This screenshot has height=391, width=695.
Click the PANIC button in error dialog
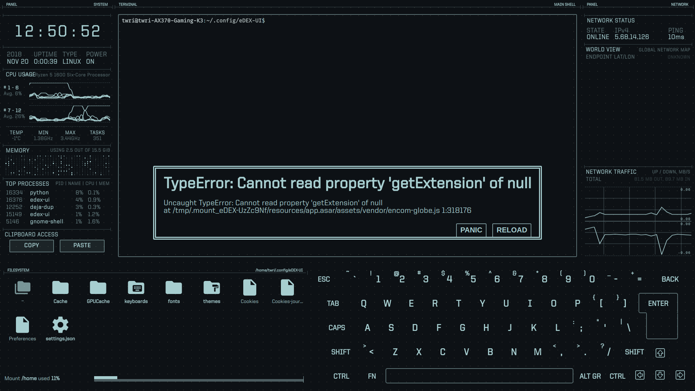click(471, 230)
